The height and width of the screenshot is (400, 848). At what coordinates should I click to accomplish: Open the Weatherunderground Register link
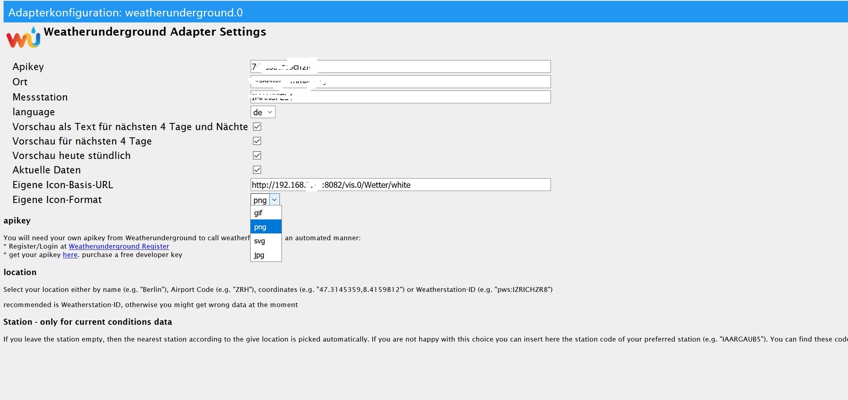click(x=119, y=246)
